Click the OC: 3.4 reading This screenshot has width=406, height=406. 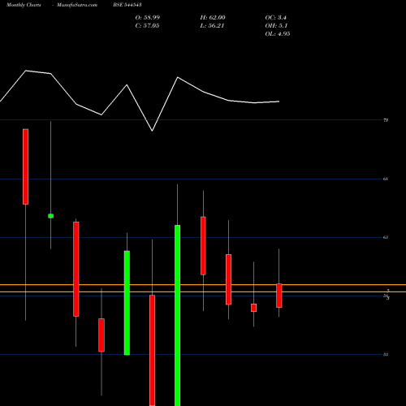(276, 18)
